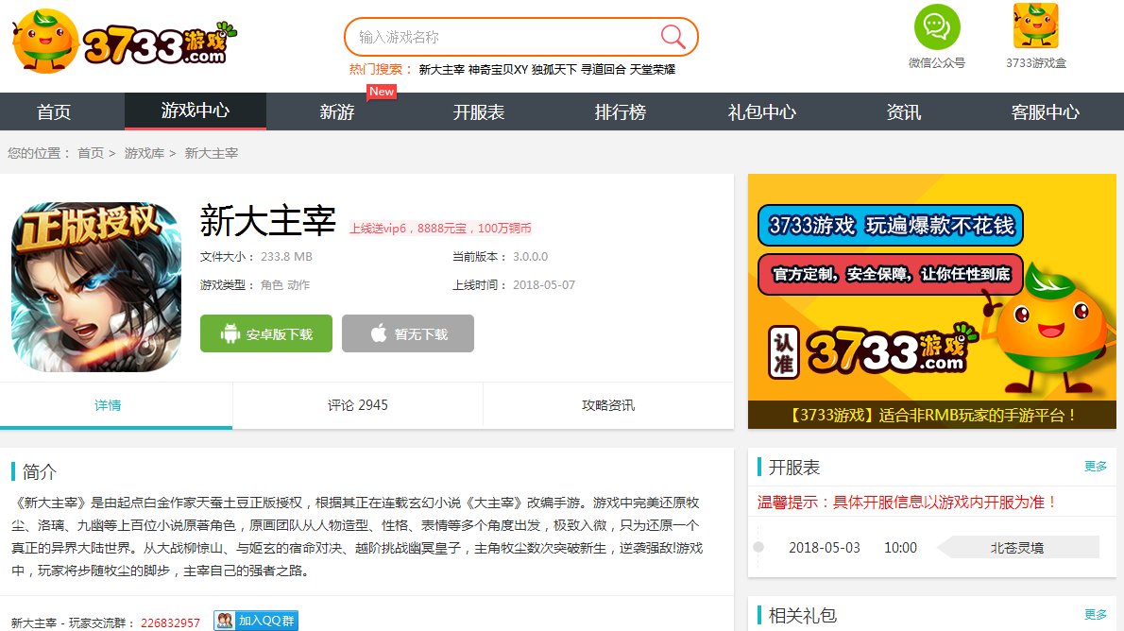The width and height of the screenshot is (1124, 631).
Task: Click the 北苍灵境 server entry
Action: tap(1017, 547)
